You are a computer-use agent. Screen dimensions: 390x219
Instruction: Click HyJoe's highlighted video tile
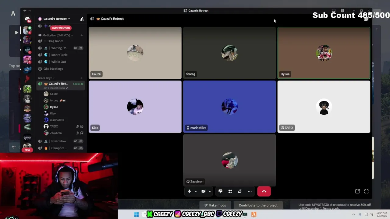324,53
